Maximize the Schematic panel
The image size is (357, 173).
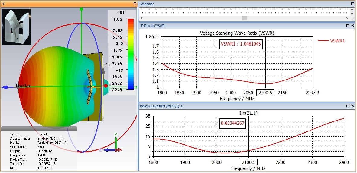tap(352, 4)
